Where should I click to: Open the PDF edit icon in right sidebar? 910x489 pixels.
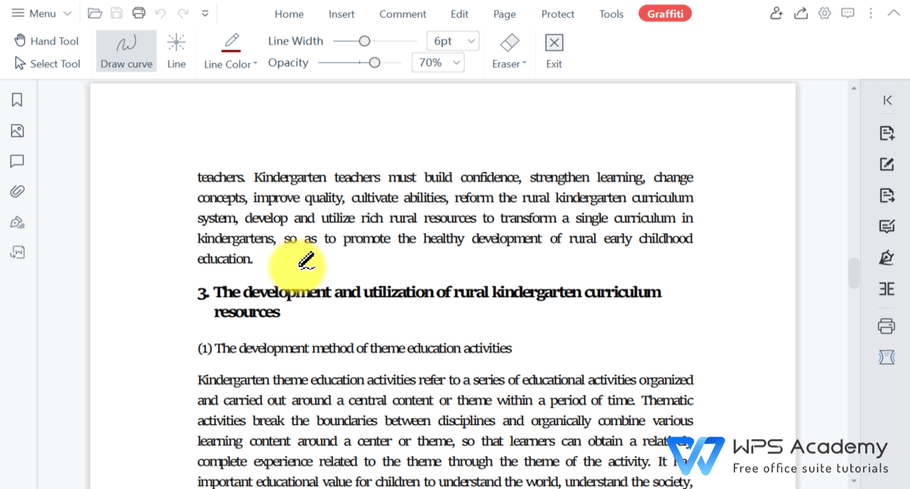click(886, 164)
